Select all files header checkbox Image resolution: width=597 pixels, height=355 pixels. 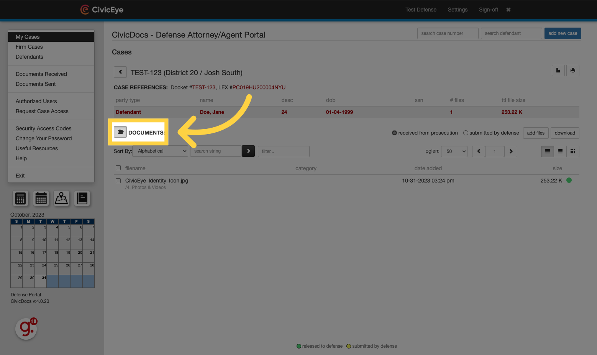point(118,168)
